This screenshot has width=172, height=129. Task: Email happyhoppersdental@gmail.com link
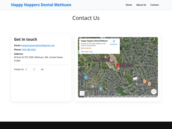[x=38, y=46]
